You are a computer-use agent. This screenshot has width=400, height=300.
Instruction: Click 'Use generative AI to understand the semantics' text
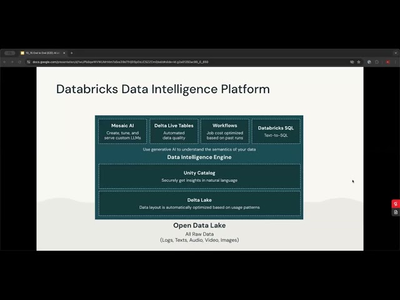[x=199, y=149]
